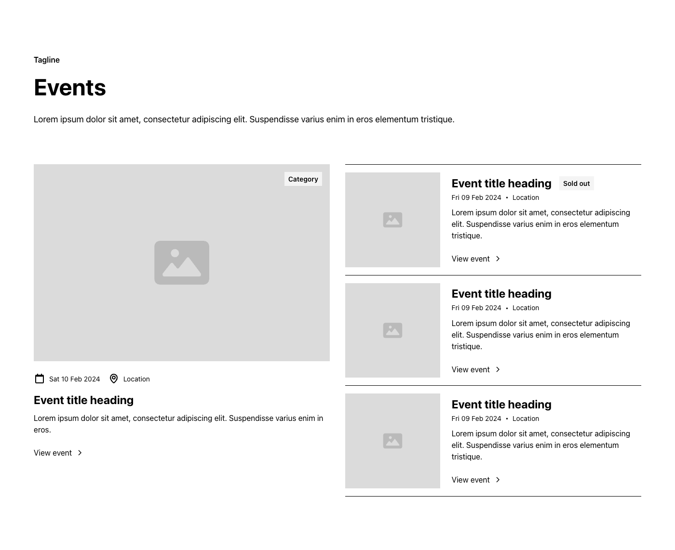This screenshot has width=675, height=550.
Task: Follow the View event link under the featured event
Action: 58,453
